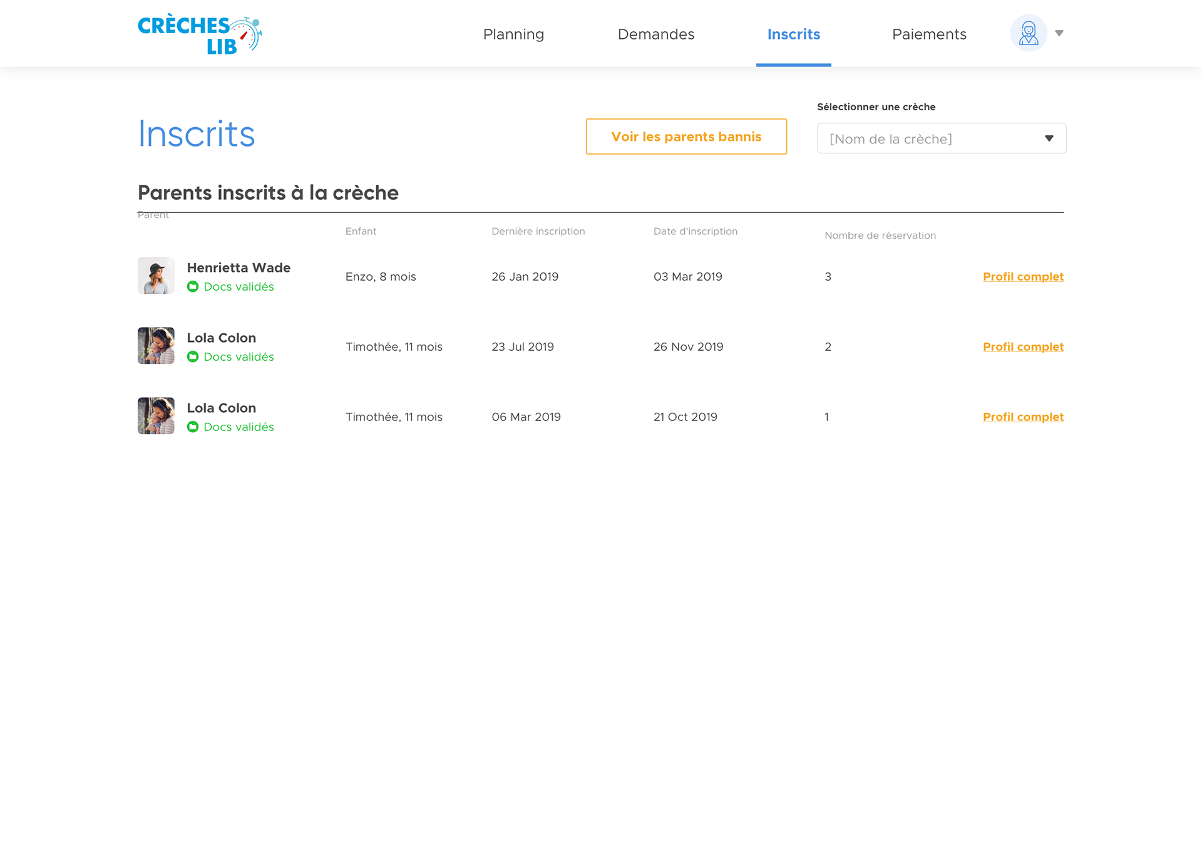Click Docs validés icon in 06 Mar 2019 row
Viewport: 1202px width, 855px height.
click(193, 427)
